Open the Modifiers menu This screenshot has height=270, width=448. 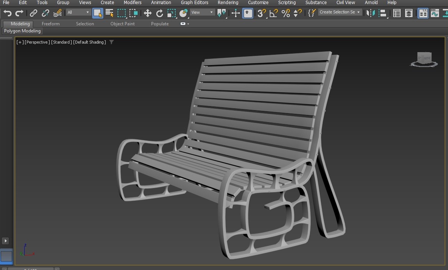click(x=133, y=3)
